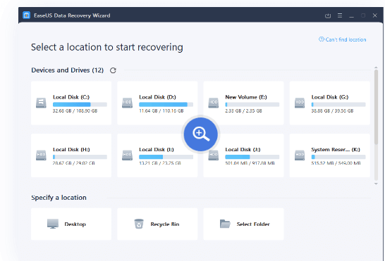Viewport: 385px width, 261px height.
Task: Choose Desktop as the recovery location
Action: [71, 224]
